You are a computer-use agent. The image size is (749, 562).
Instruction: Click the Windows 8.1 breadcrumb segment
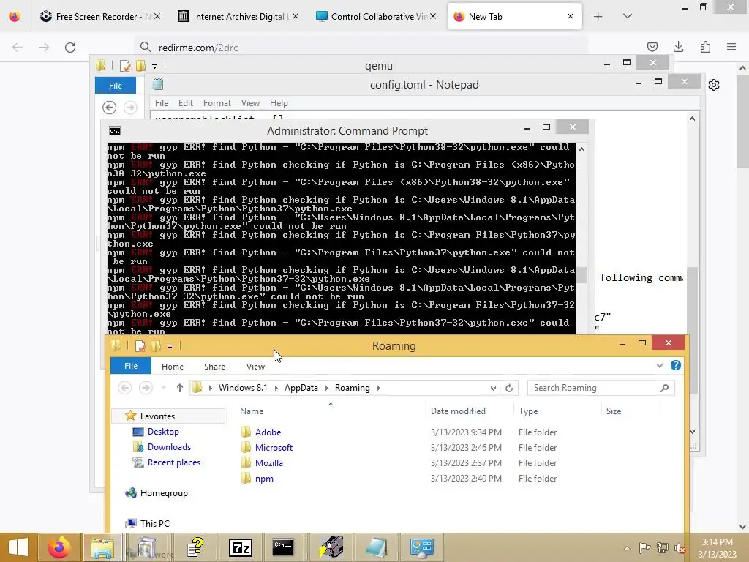(243, 388)
